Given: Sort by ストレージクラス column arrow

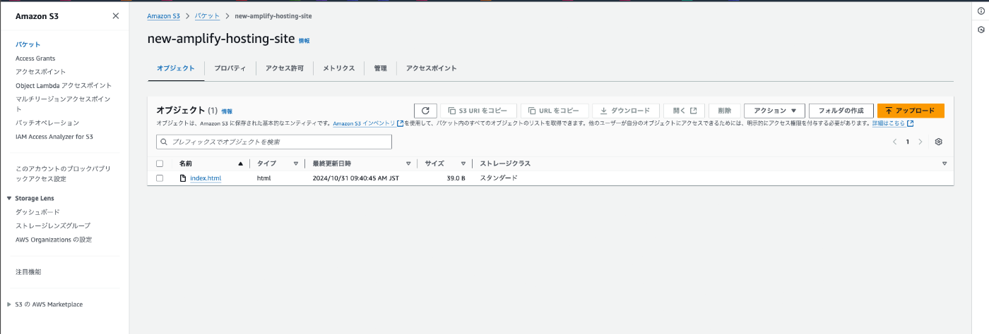Looking at the screenshot, I should 944,163.
